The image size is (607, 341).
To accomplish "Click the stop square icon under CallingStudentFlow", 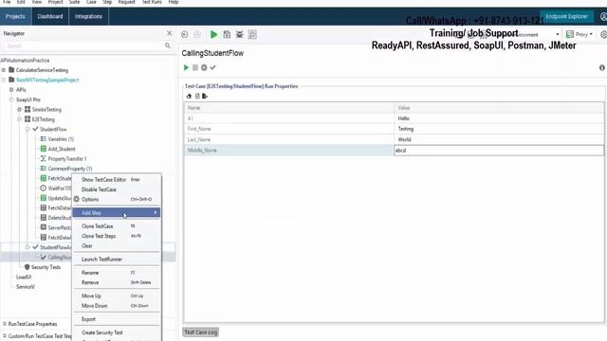I will pyautogui.click(x=195, y=67).
